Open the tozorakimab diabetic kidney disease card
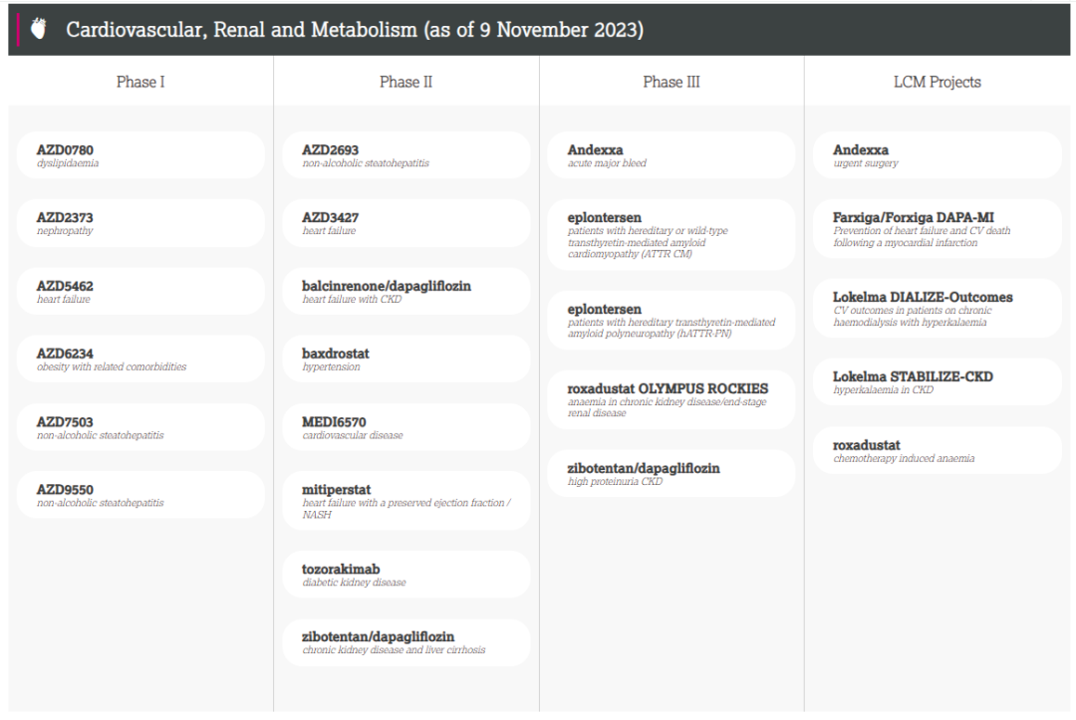Screen dimensions: 1076x720 tap(406, 574)
